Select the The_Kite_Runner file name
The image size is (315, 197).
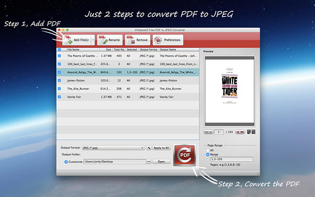pos(78,89)
